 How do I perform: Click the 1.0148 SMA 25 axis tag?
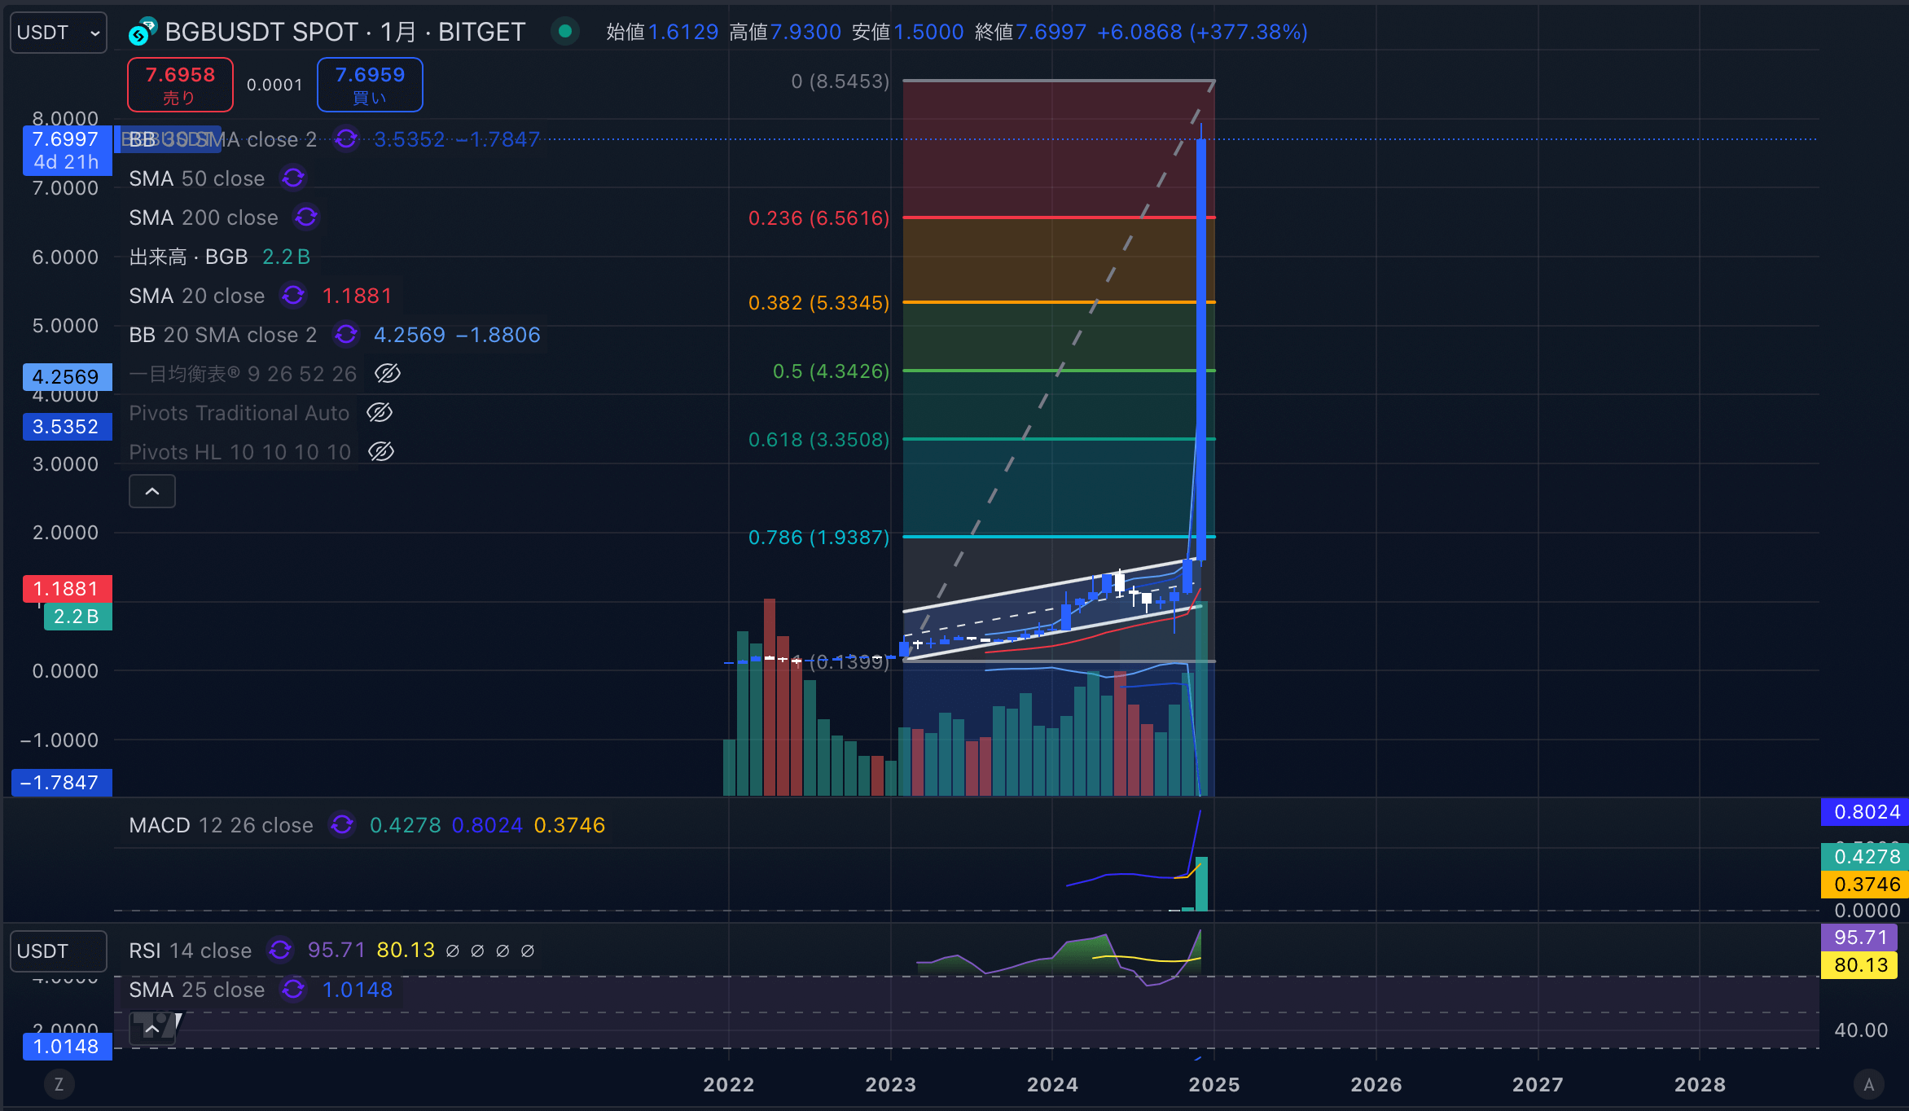(67, 1047)
